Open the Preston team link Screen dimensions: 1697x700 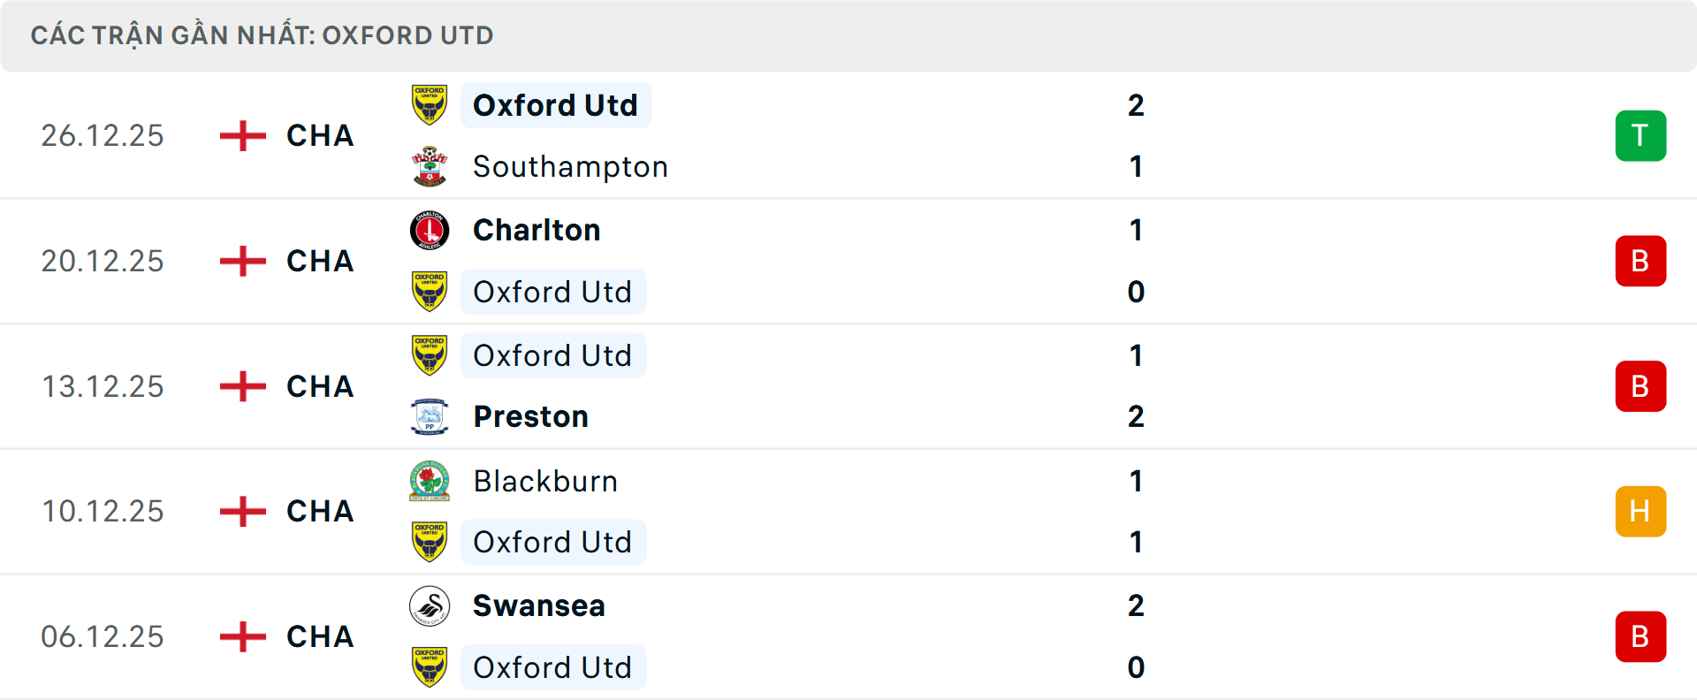(530, 417)
